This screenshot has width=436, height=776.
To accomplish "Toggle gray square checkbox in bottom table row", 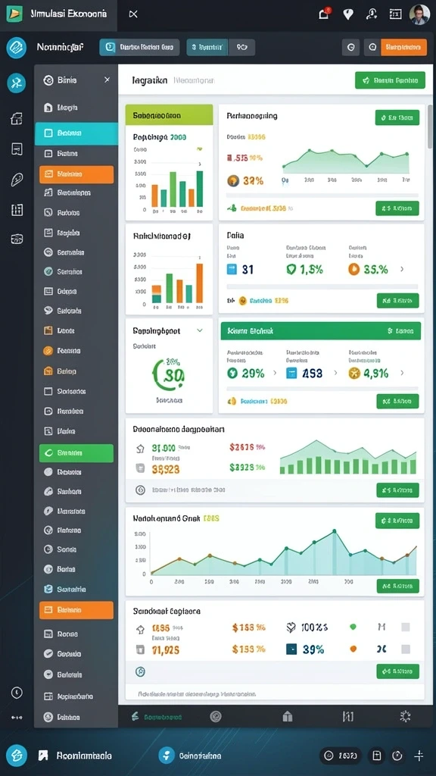I will click(406, 649).
